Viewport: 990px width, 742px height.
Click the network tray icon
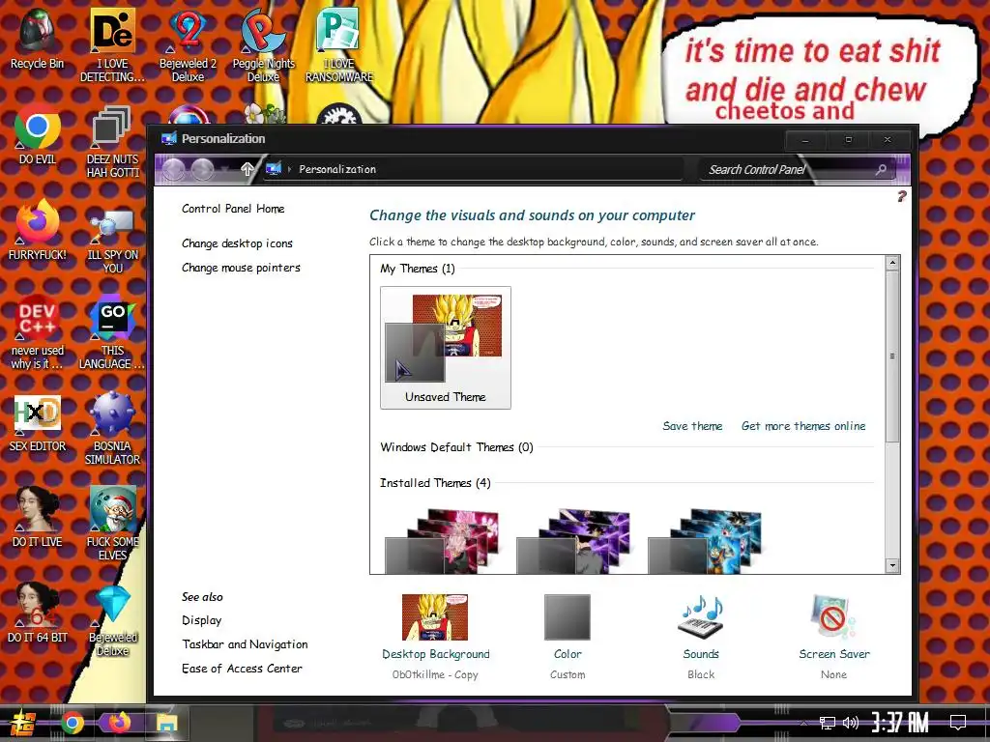point(828,723)
